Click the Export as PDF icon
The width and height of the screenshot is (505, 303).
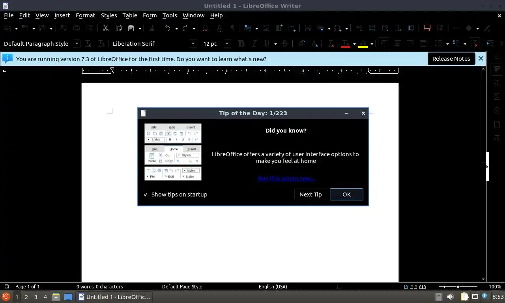coord(63,28)
